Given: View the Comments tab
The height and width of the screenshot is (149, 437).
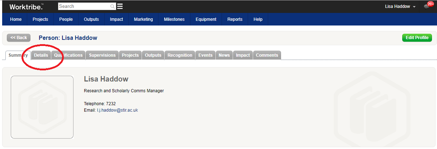Looking at the screenshot, I should [x=267, y=55].
